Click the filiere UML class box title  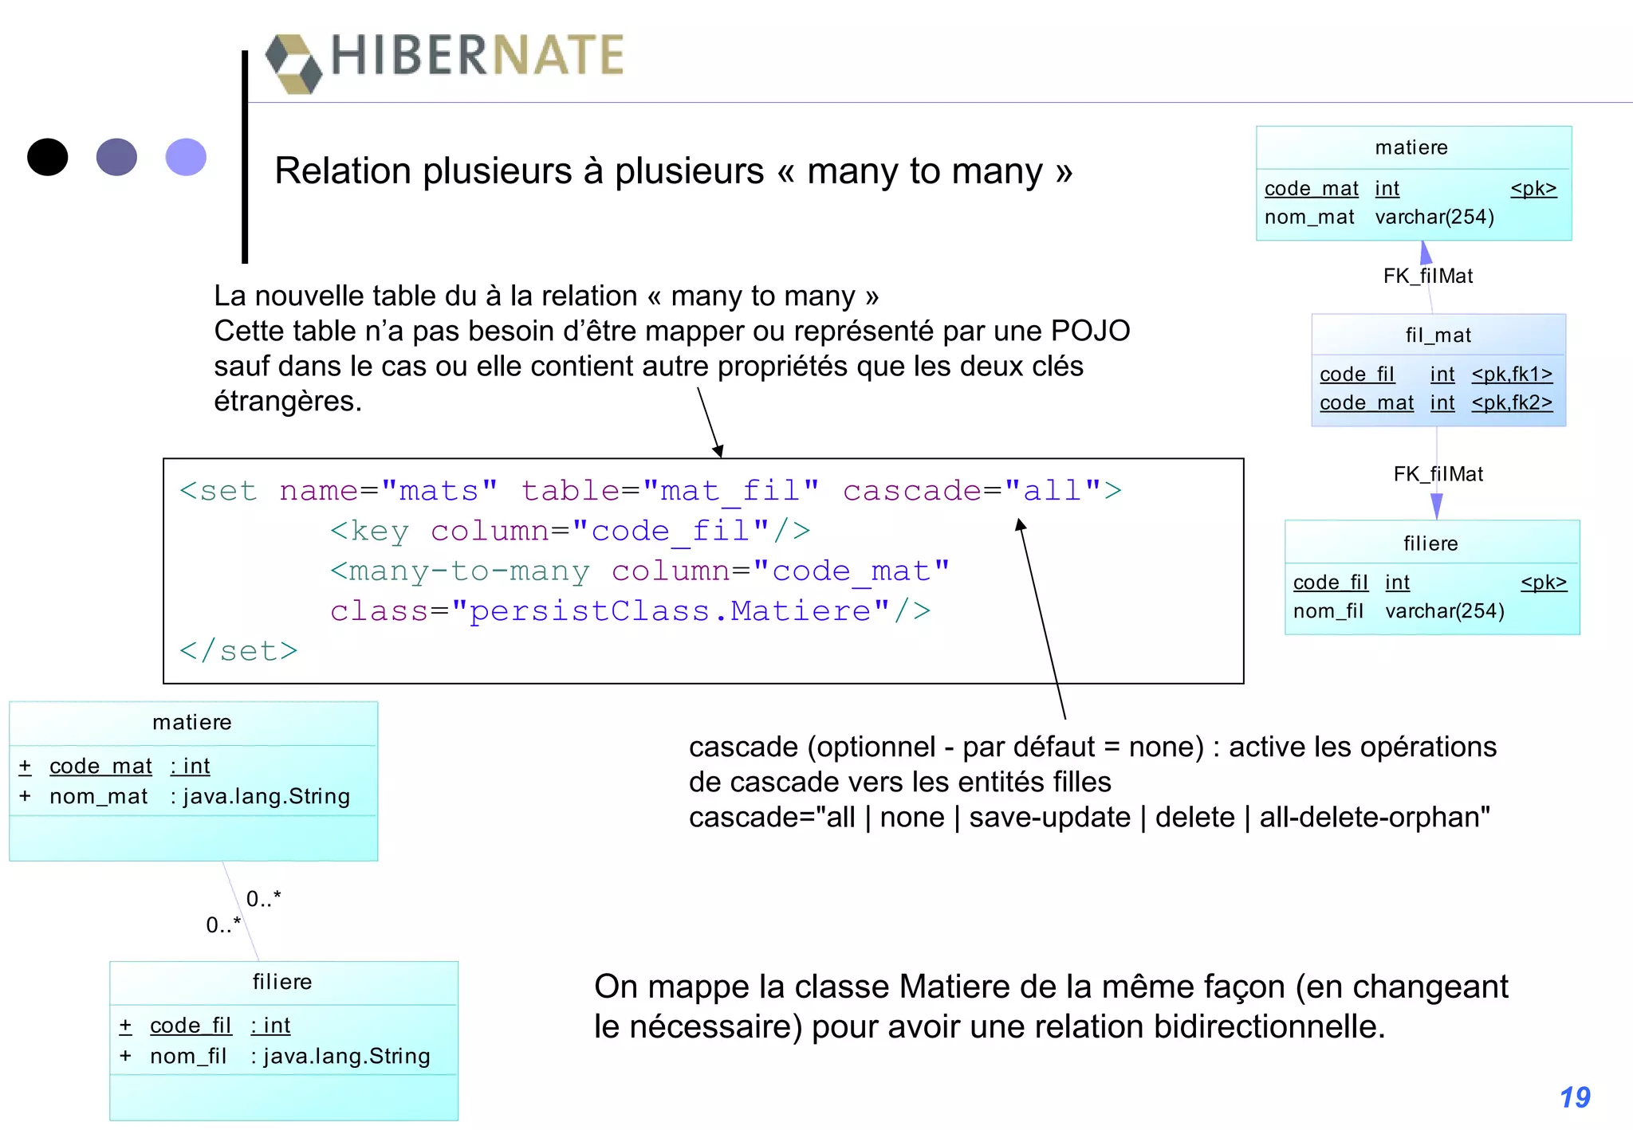282,982
